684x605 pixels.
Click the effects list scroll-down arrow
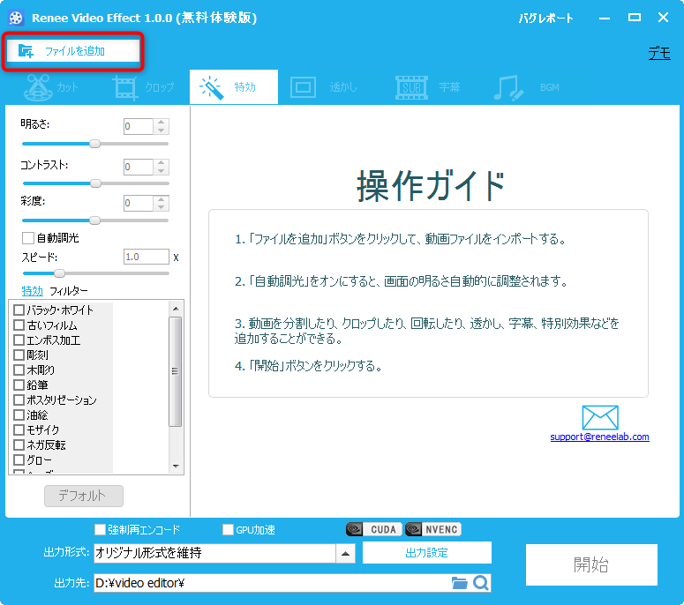(176, 466)
